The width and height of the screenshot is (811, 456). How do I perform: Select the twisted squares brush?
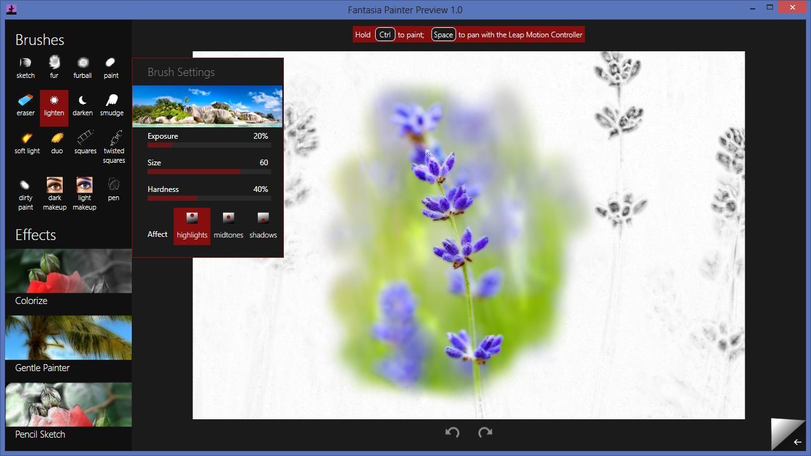(x=114, y=147)
